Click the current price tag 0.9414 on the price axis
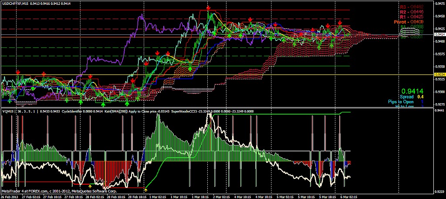The width and height of the screenshot is (446, 199). pyautogui.click(x=439, y=34)
